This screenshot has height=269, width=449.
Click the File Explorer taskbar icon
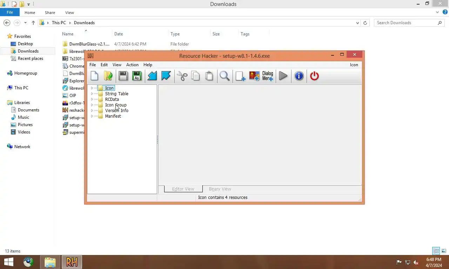coord(50,262)
